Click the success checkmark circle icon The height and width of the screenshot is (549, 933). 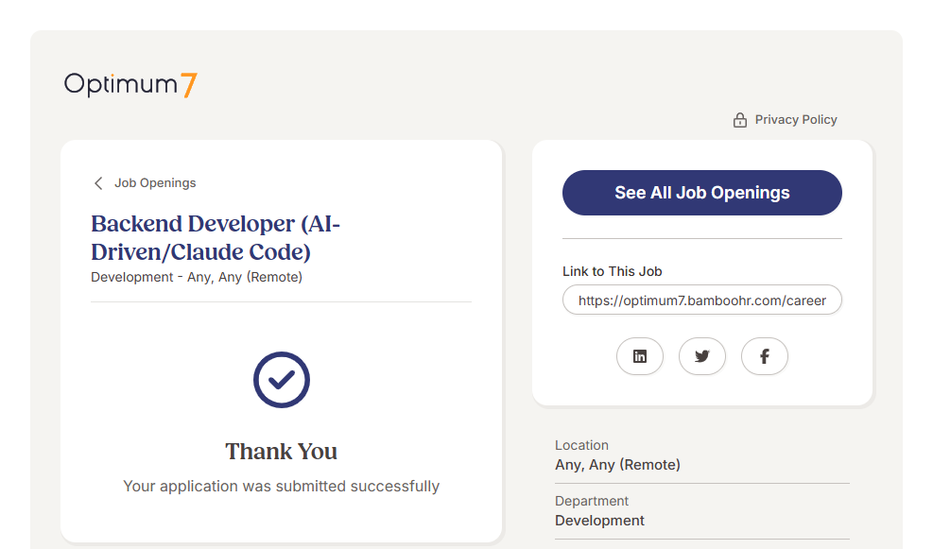(281, 380)
